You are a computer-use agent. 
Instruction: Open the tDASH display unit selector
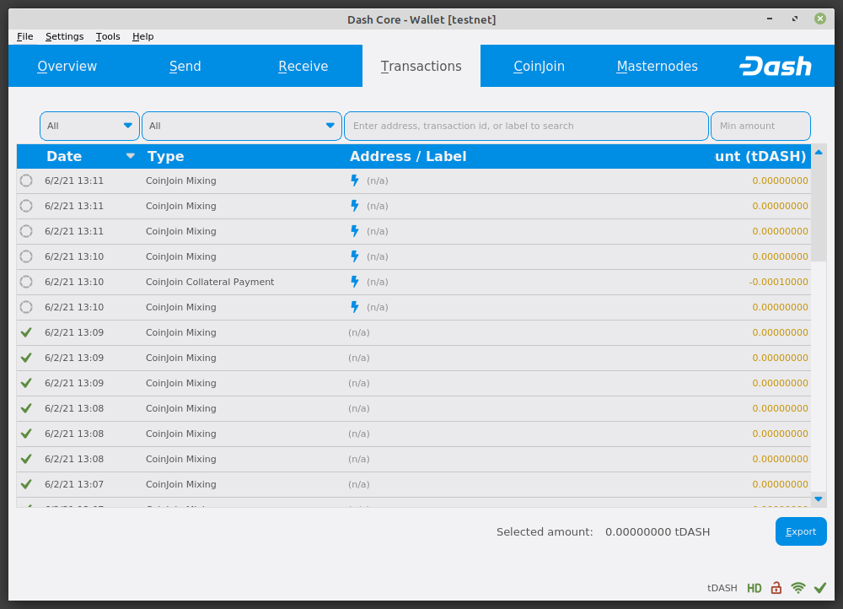[x=722, y=588]
